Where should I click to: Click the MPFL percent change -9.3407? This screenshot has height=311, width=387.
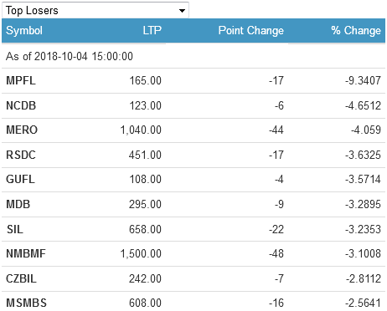[363, 81]
